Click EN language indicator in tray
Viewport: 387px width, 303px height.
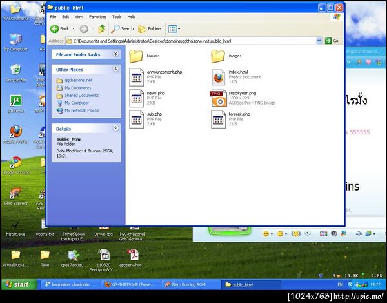pos(340,285)
